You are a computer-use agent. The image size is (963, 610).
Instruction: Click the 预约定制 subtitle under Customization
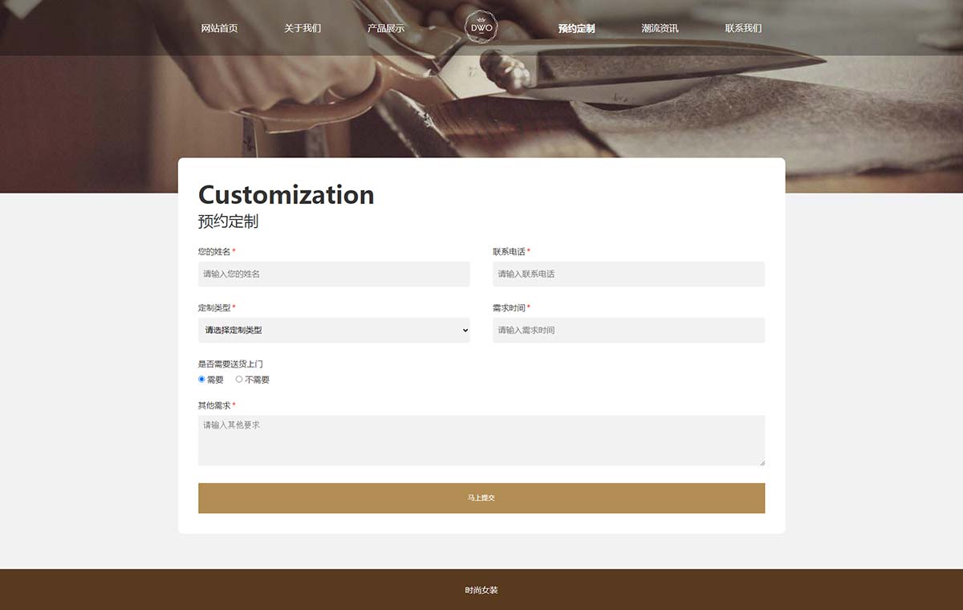tap(229, 222)
